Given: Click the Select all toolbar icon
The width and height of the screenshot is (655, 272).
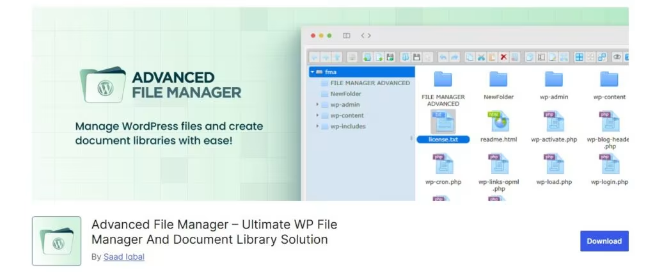Looking at the screenshot, I should (x=580, y=57).
